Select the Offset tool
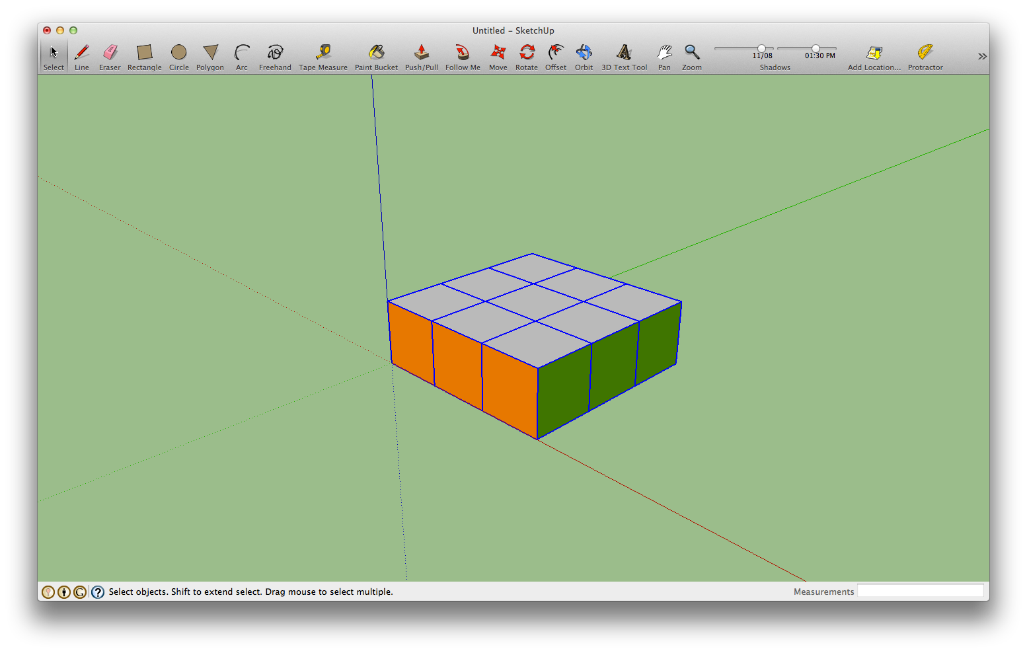1027x653 pixels. point(556,53)
